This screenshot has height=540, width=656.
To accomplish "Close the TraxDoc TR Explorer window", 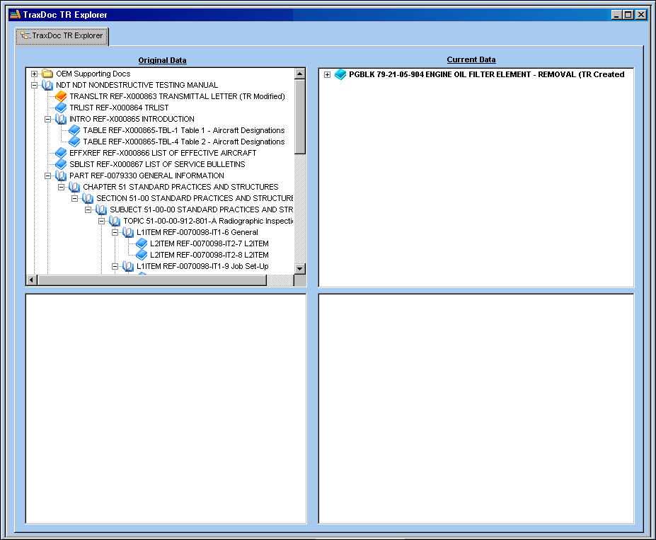I will 641,15.
